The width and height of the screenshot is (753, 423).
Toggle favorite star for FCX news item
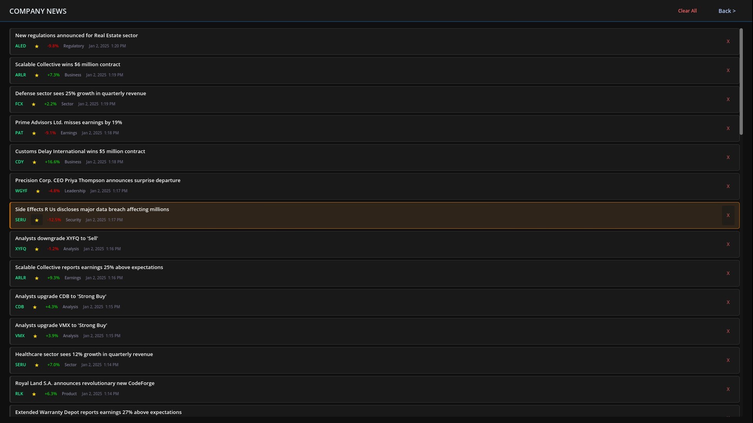pyautogui.click(x=34, y=104)
